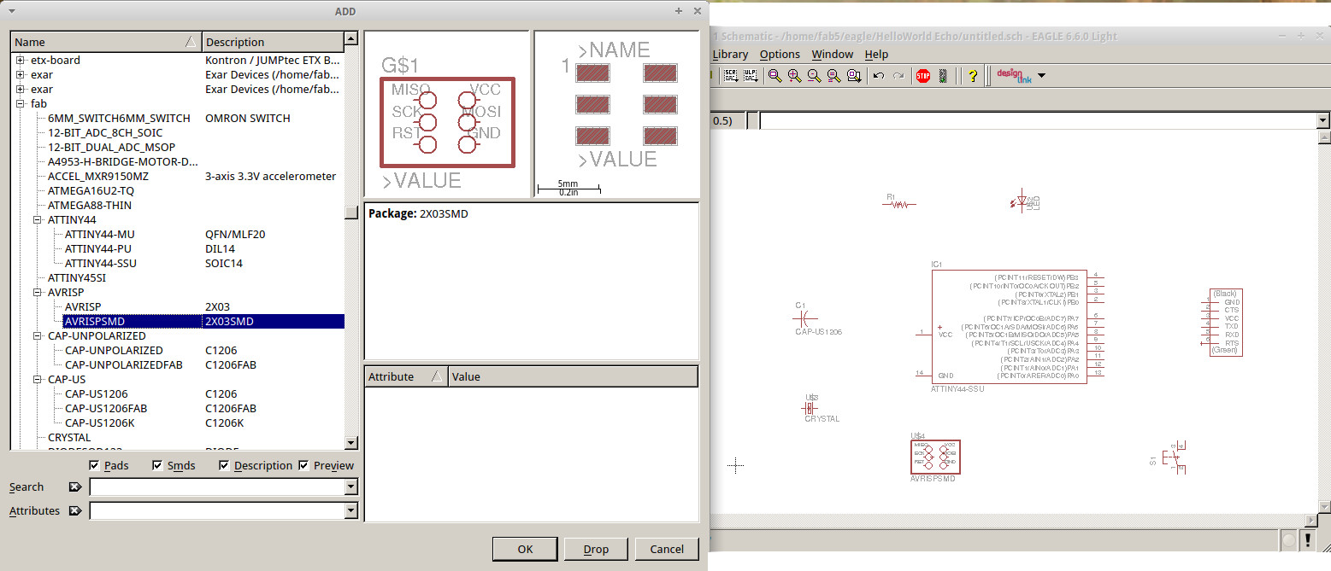
Task: Click the Drop button
Action: 596,549
